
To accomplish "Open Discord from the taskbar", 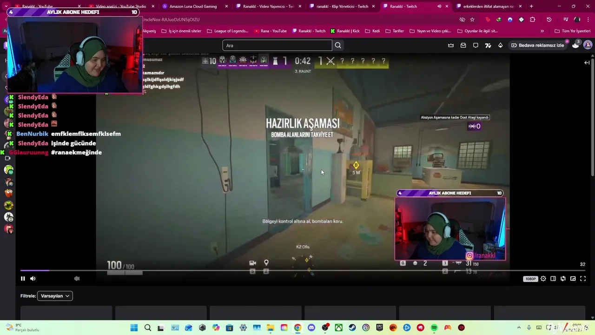I will pos(311,328).
